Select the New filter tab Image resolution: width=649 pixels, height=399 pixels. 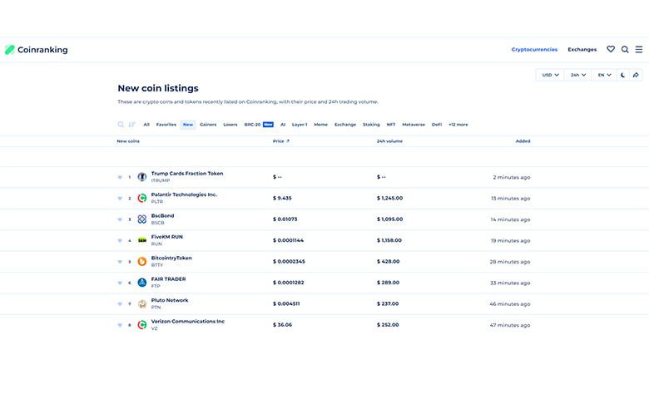click(x=188, y=125)
